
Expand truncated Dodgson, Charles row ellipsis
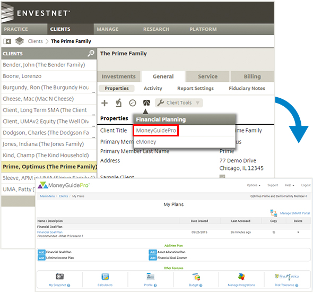(93, 138)
